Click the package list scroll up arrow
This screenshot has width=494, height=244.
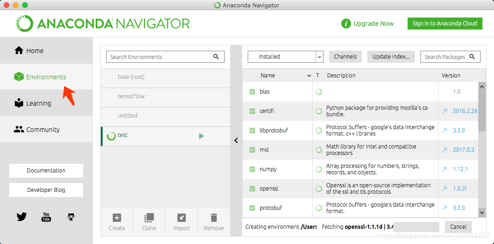[482, 86]
